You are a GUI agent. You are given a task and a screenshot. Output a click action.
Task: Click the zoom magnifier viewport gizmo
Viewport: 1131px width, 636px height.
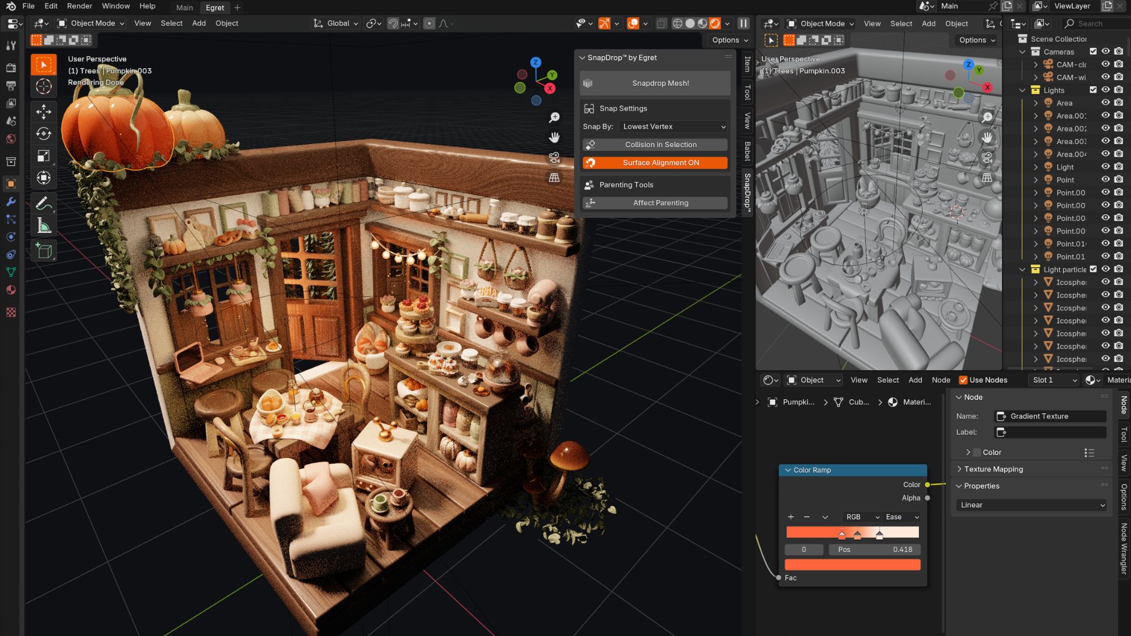[554, 118]
